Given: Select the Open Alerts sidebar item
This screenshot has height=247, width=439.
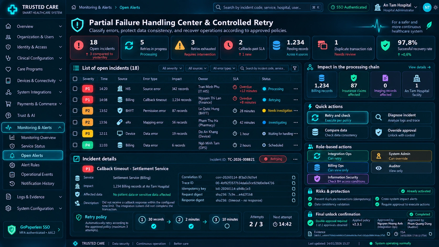Looking at the screenshot, I should click(x=33, y=155).
